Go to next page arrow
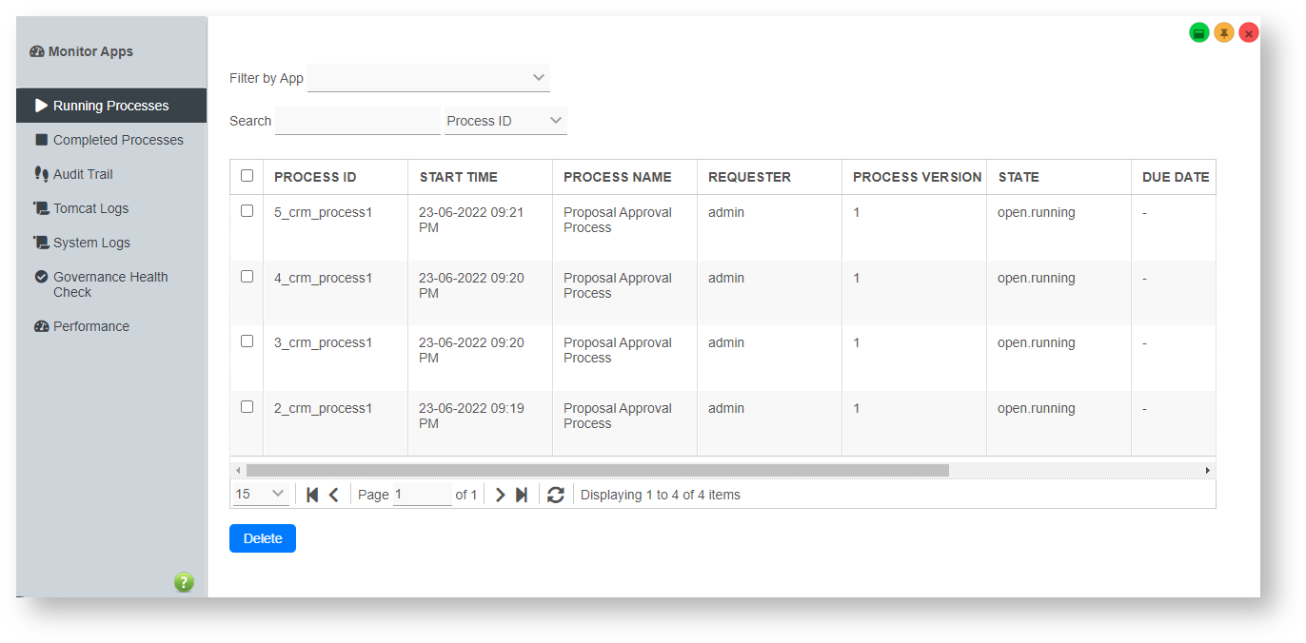 [x=500, y=495]
